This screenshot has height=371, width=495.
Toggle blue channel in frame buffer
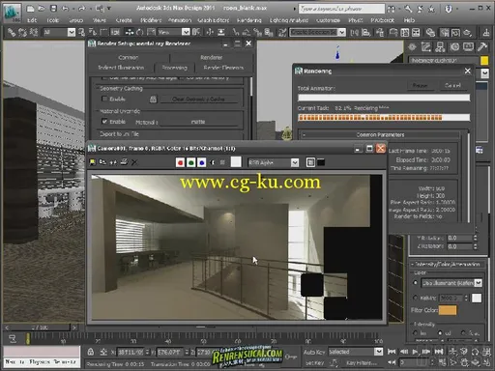pos(202,162)
